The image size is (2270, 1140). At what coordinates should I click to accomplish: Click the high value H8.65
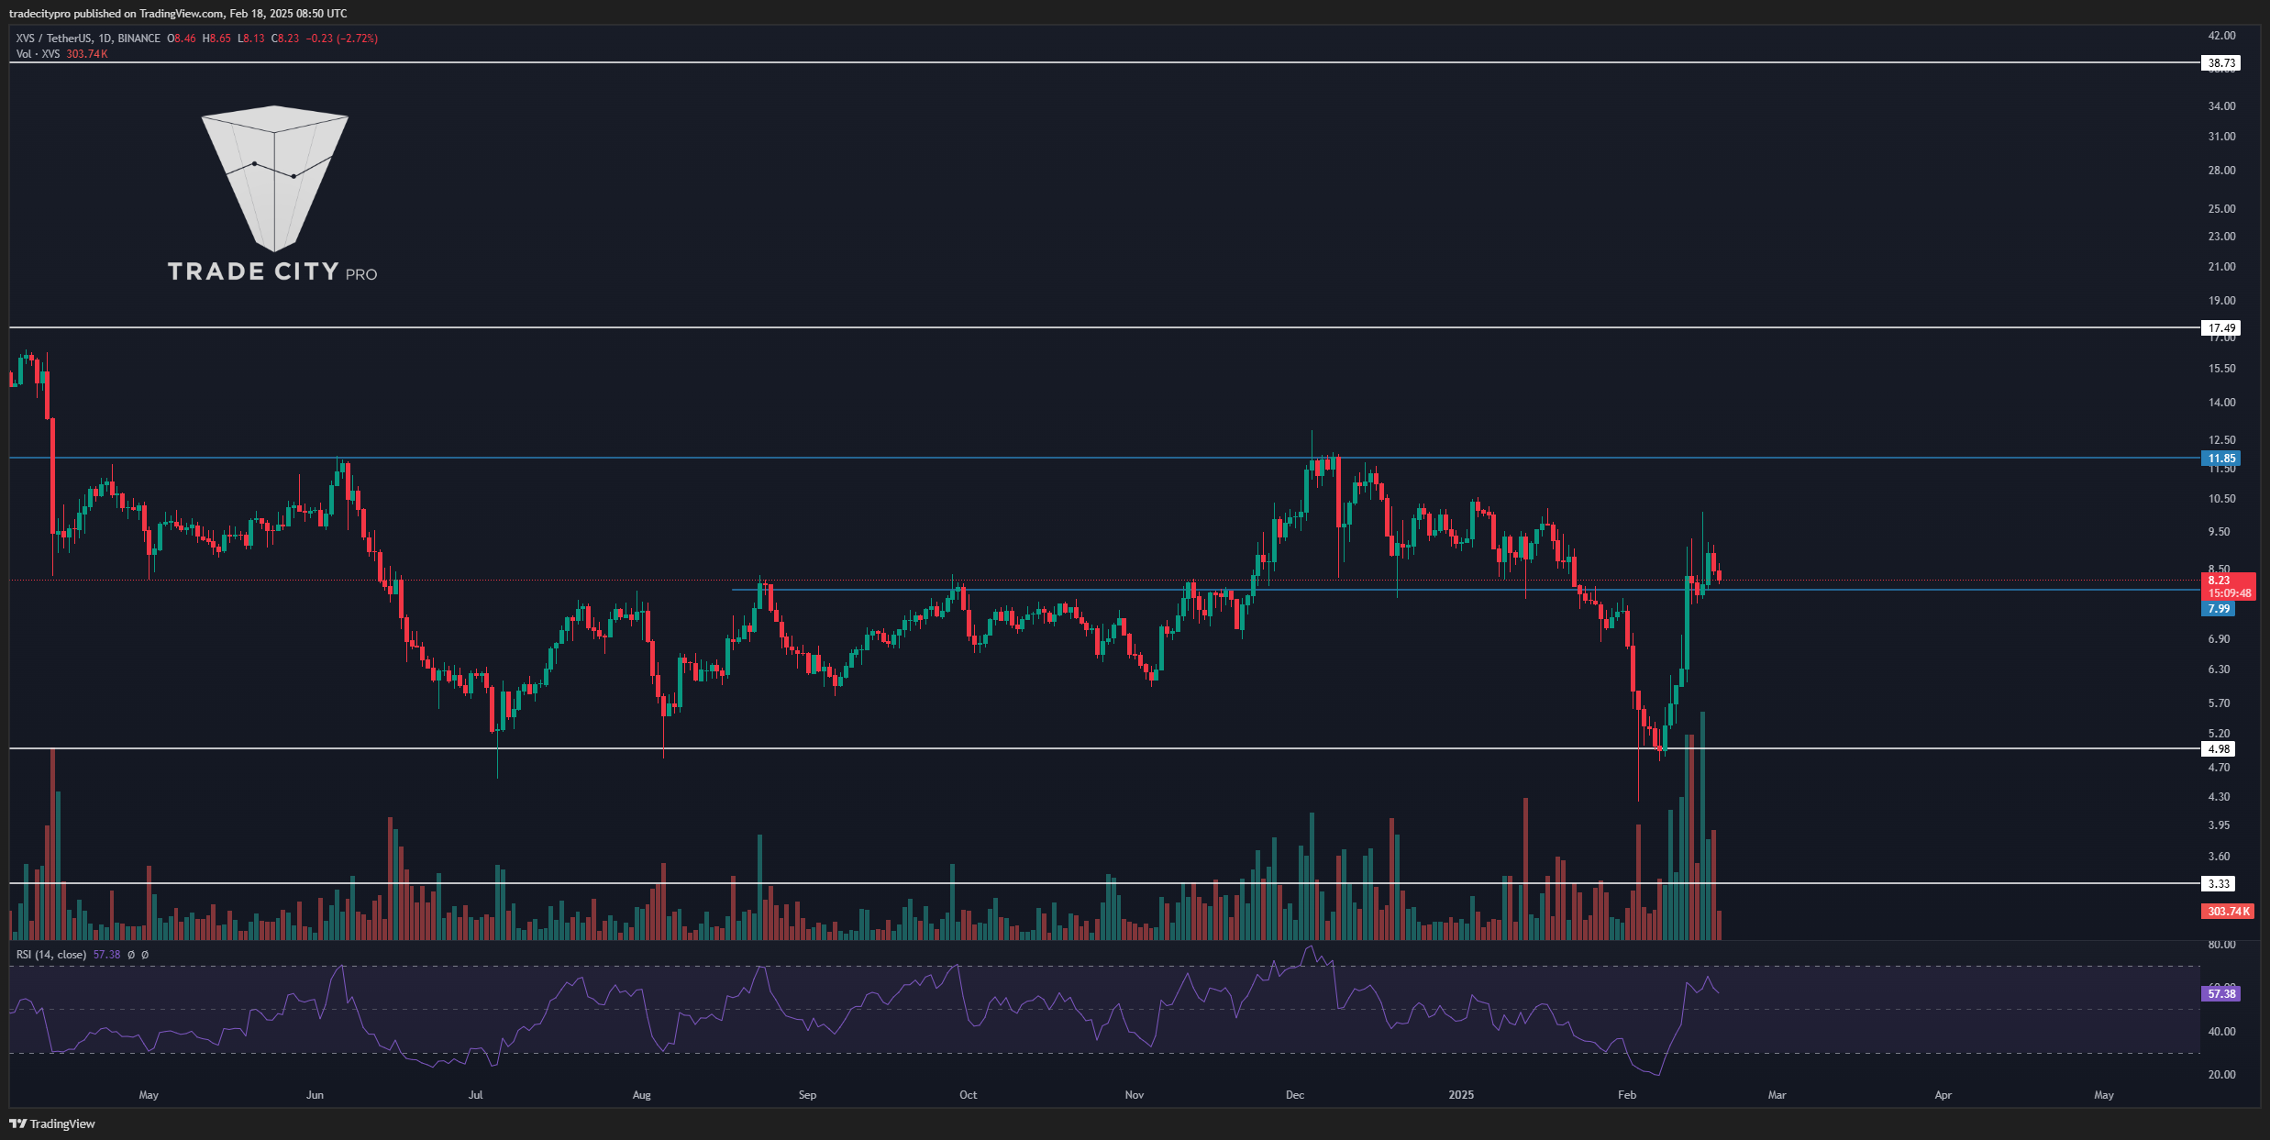pyautogui.click(x=217, y=39)
